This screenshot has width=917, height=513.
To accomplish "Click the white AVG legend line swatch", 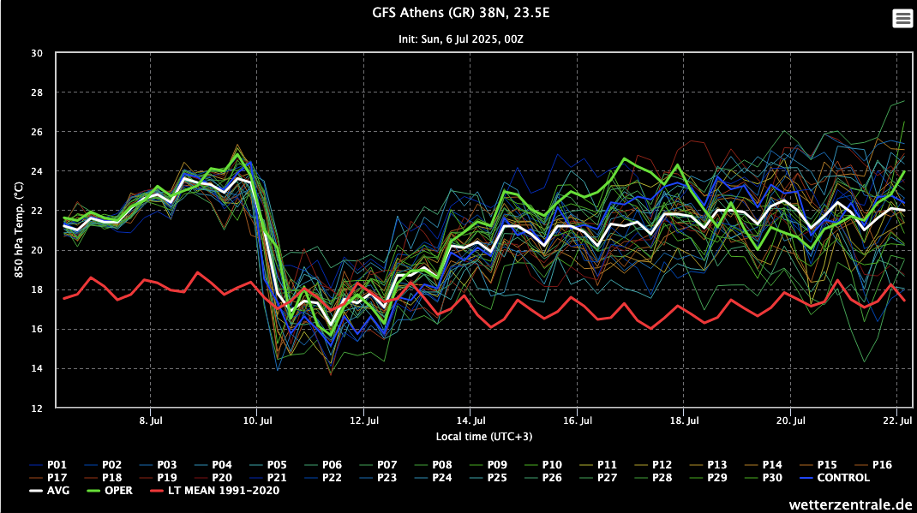I will point(35,491).
